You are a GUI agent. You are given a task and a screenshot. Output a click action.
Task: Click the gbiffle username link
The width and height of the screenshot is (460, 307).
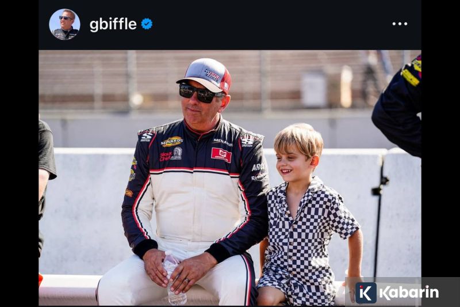click(113, 24)
